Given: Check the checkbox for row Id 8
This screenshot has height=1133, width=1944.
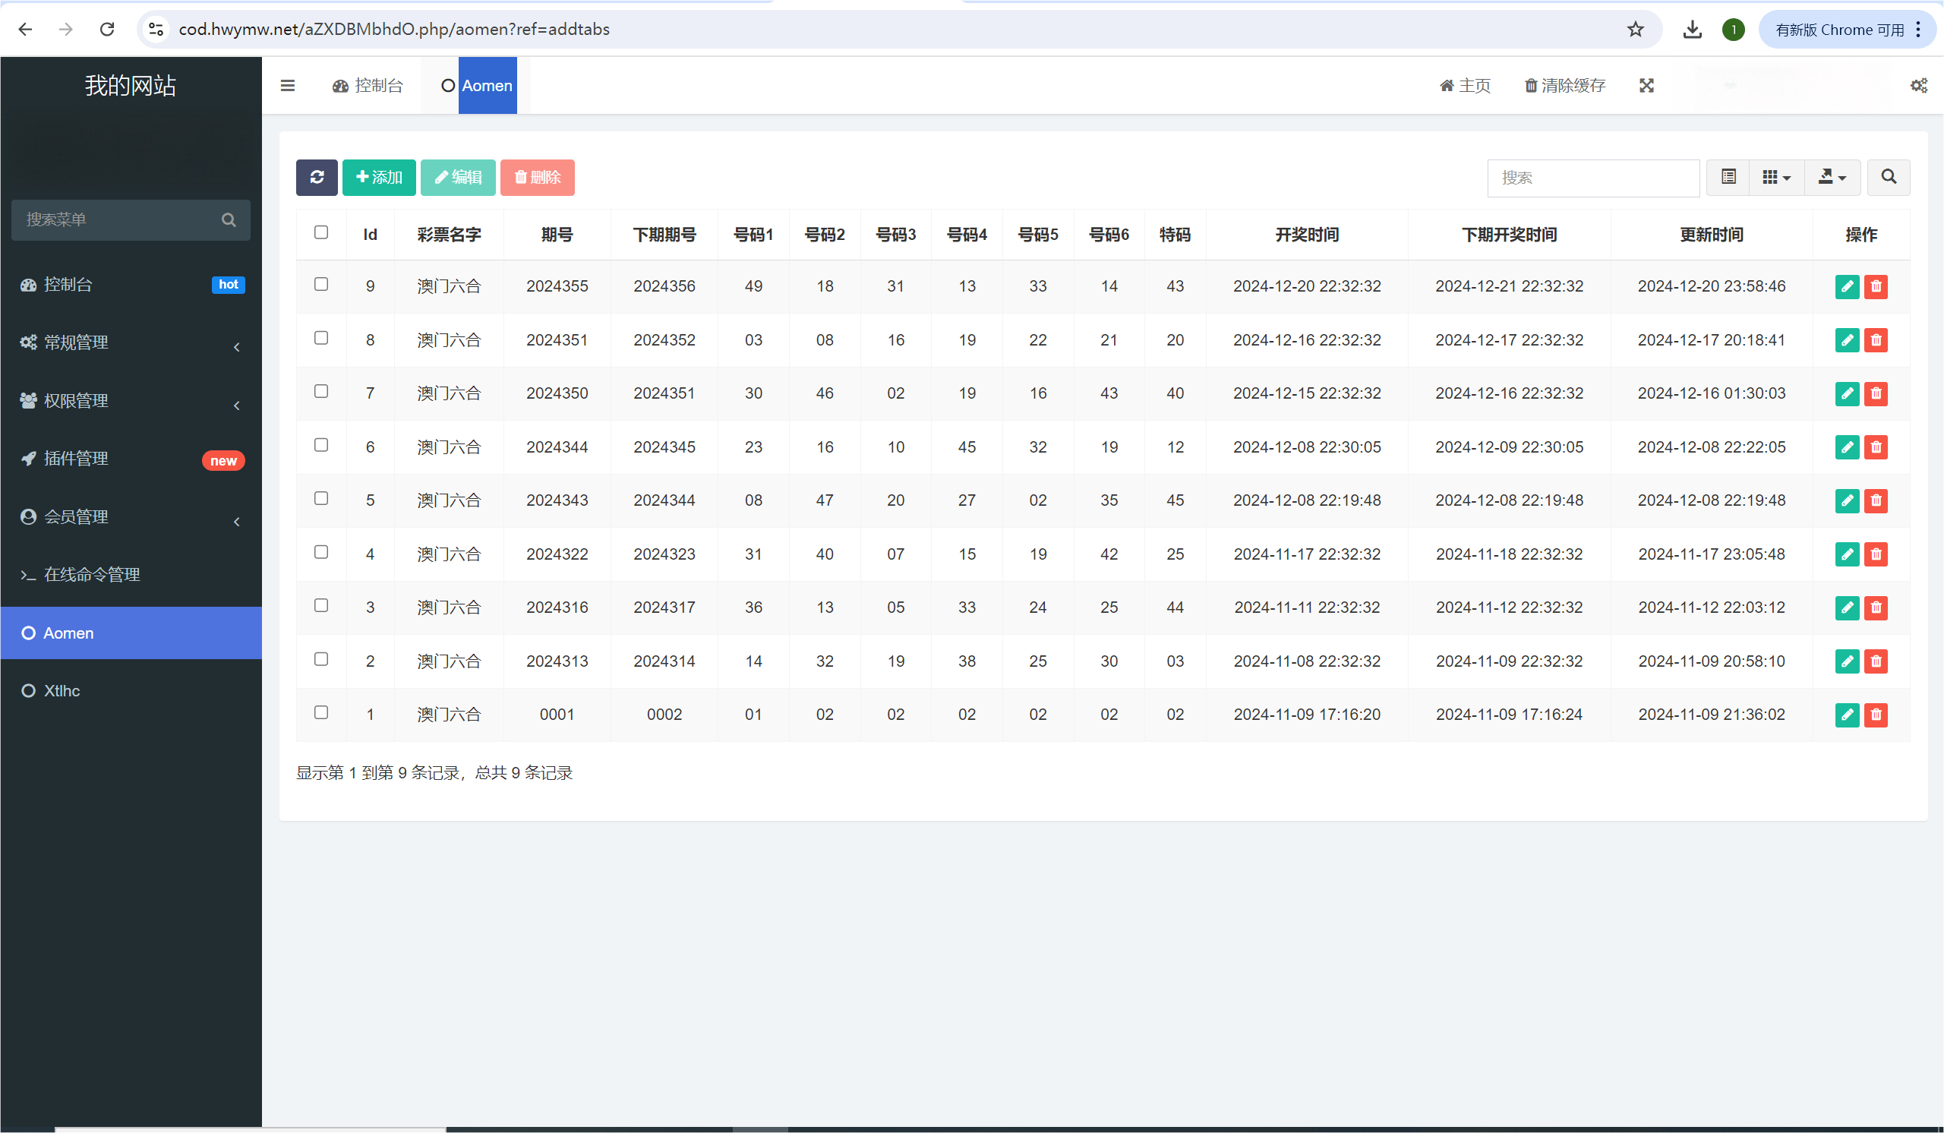Looking at the screenshot, I should tap(321, 339).
